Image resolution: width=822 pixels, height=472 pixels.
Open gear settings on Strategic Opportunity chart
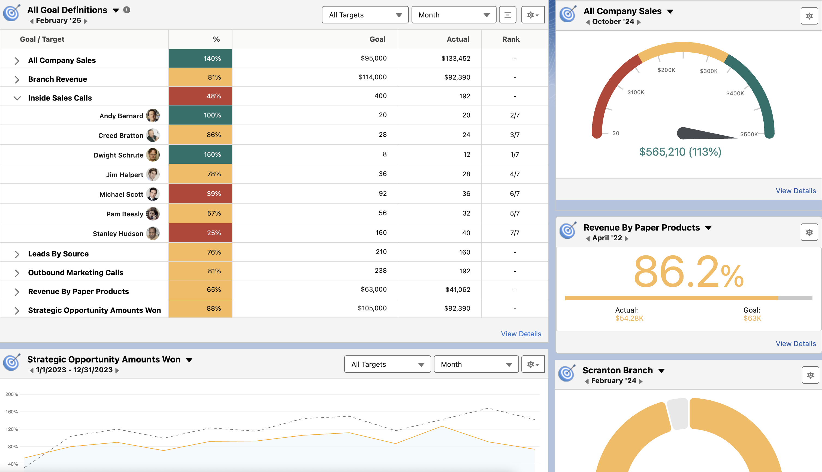point(533,364)
